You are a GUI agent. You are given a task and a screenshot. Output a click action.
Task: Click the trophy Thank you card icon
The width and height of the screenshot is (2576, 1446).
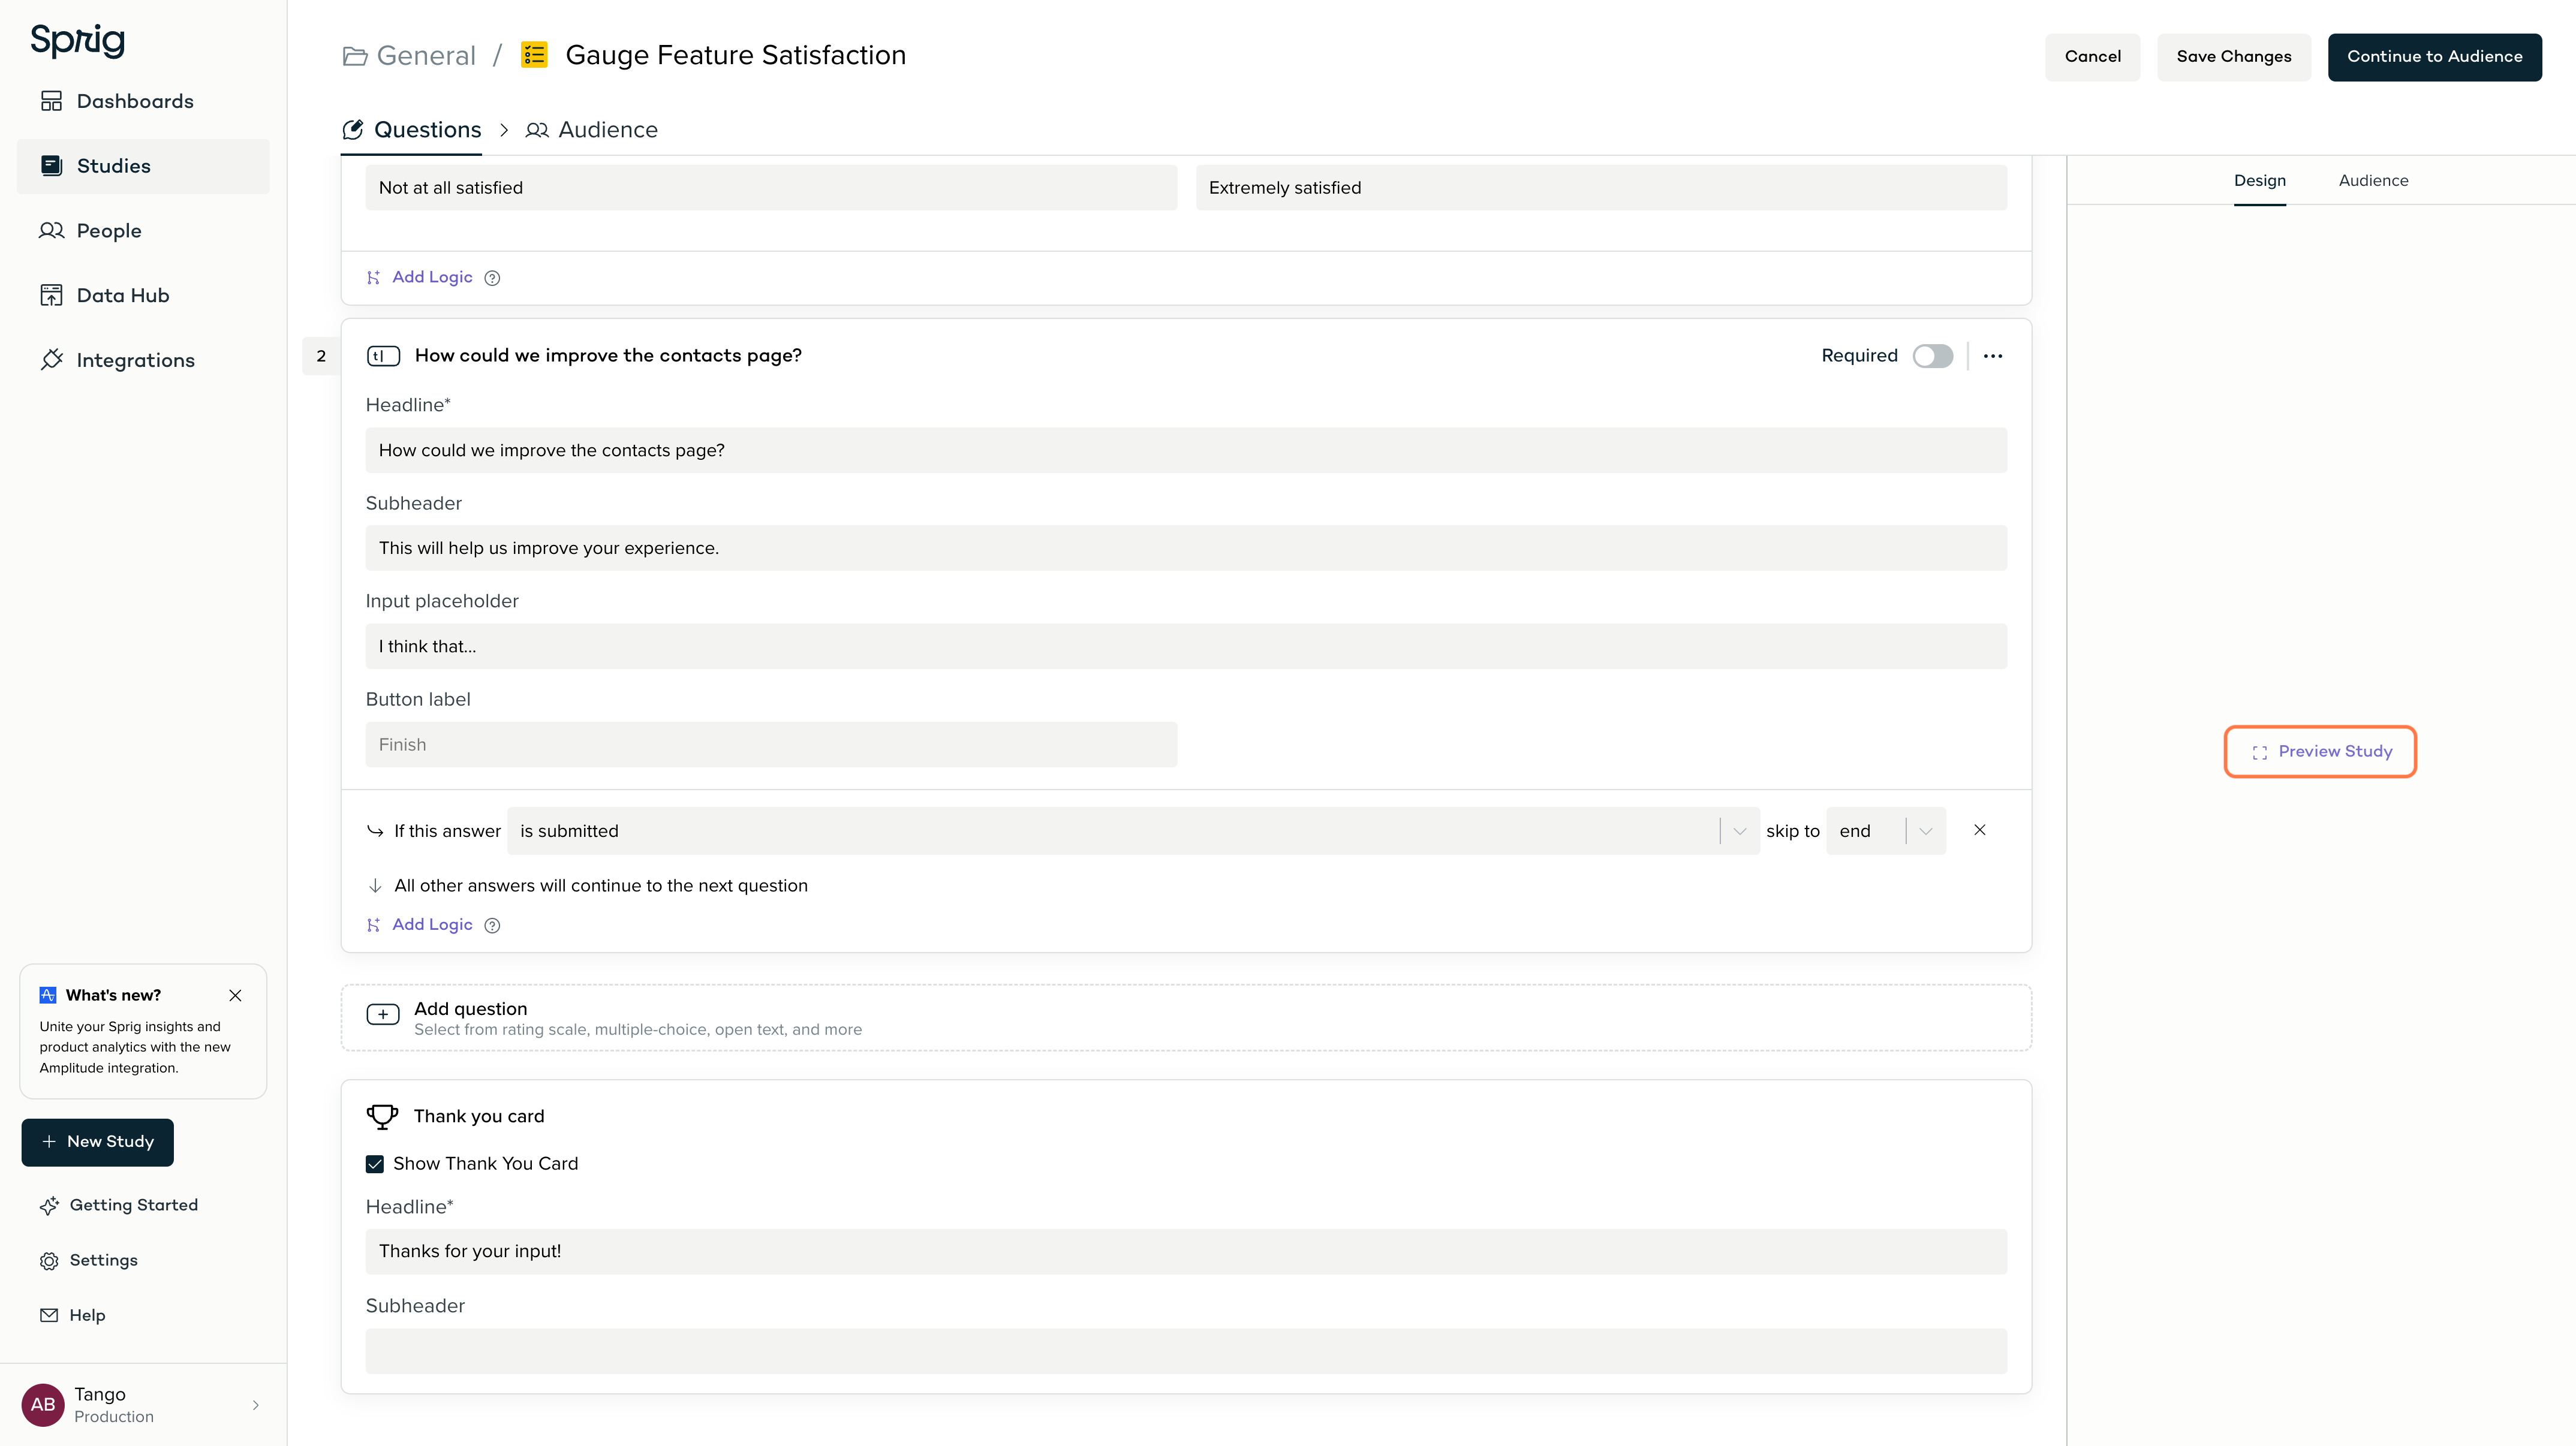click(x=382, y=1117)
